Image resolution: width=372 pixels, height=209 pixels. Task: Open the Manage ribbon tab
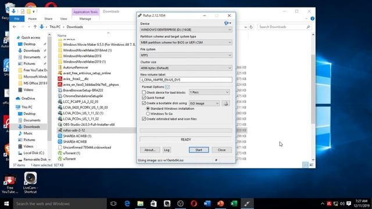pos(85,19)
